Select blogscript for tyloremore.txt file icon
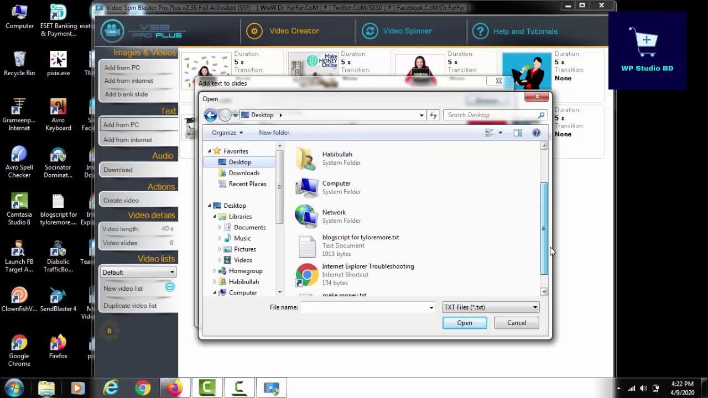This screenshot has width=708, height=398. coord(307,246)
